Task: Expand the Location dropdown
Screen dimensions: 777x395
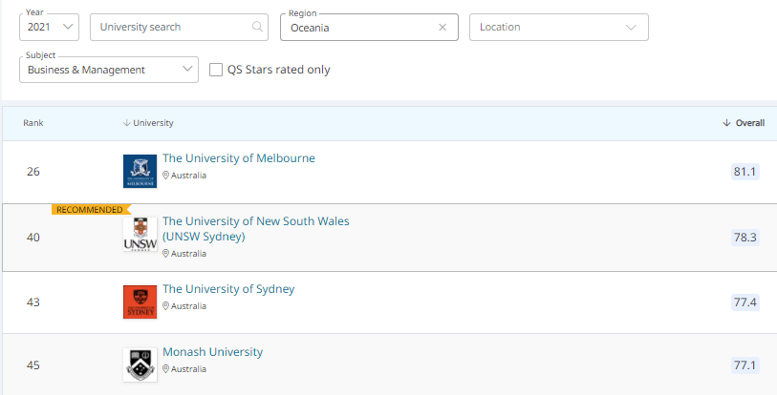Action: coord(558,28)
